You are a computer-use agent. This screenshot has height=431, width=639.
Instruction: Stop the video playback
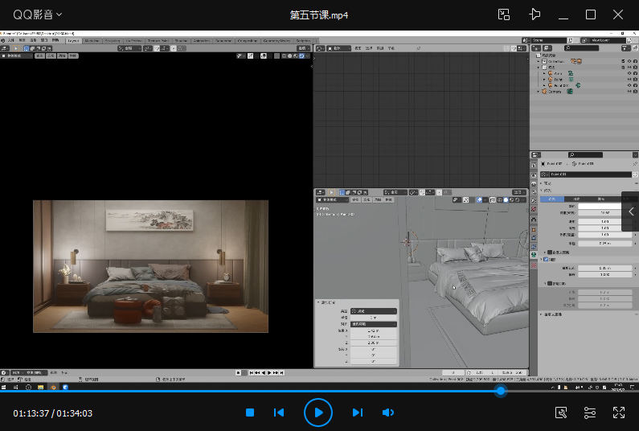[x=250, y=413]
